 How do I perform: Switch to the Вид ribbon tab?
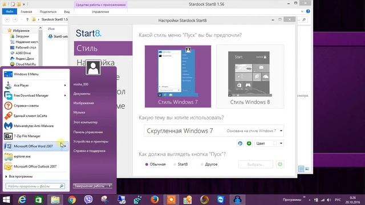point(67,11)
